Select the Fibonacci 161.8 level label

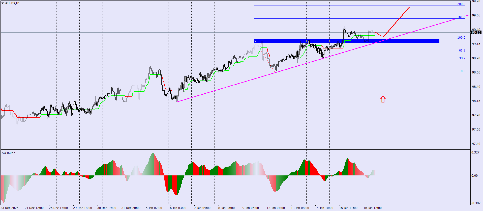(x=461, y=17)
